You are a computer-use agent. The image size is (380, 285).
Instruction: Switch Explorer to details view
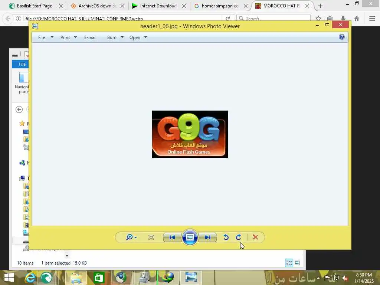[289, 263]
